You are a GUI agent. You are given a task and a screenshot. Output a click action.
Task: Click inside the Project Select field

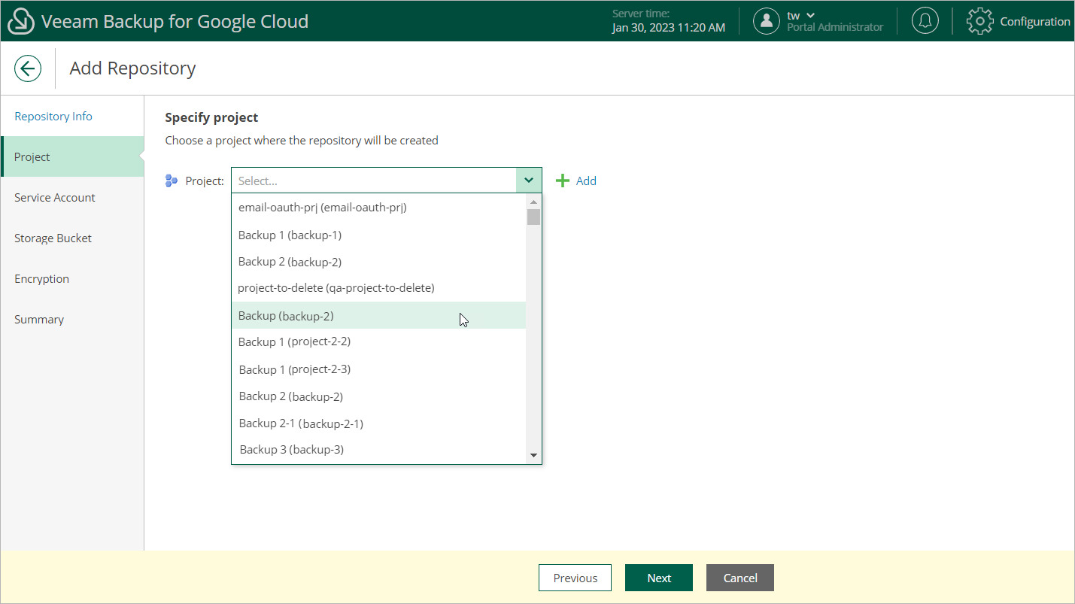pos(374,181)
